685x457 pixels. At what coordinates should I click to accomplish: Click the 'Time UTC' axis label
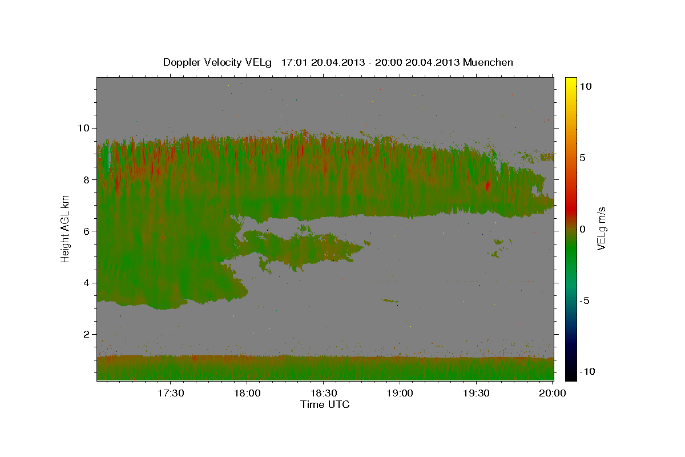325,404
